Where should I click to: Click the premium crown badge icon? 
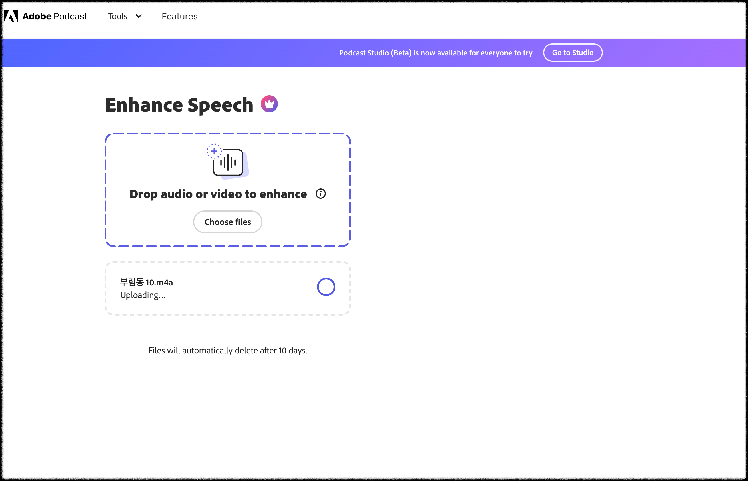(269, 104)
